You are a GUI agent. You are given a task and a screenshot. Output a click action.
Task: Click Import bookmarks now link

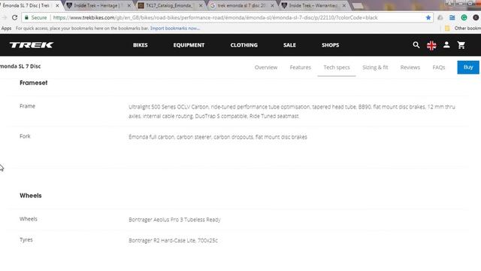(175, 29)
